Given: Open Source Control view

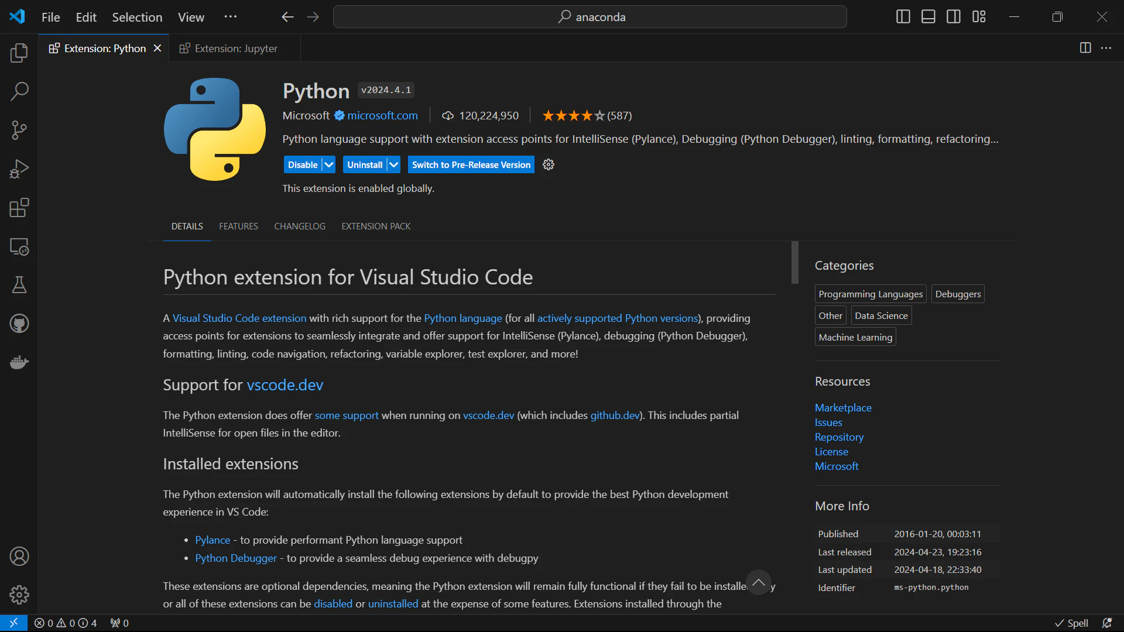Looking at the screenshot, I should tap(19, 130).
